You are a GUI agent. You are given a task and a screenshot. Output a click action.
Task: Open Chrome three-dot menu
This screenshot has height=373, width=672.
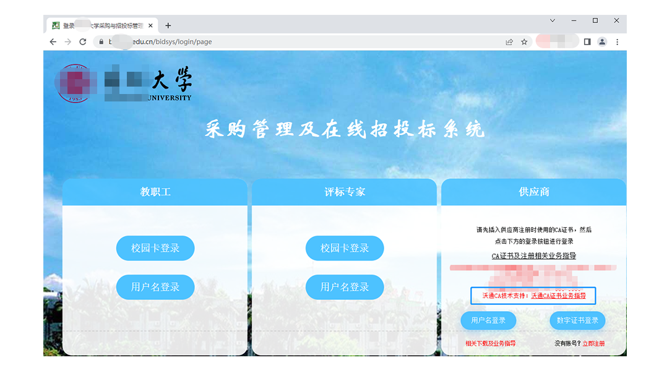click(x=617, y=42)
